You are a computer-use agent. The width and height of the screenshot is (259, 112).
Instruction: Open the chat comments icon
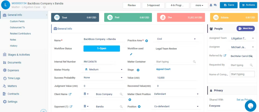pyautogui.click(x=215, y=5)
